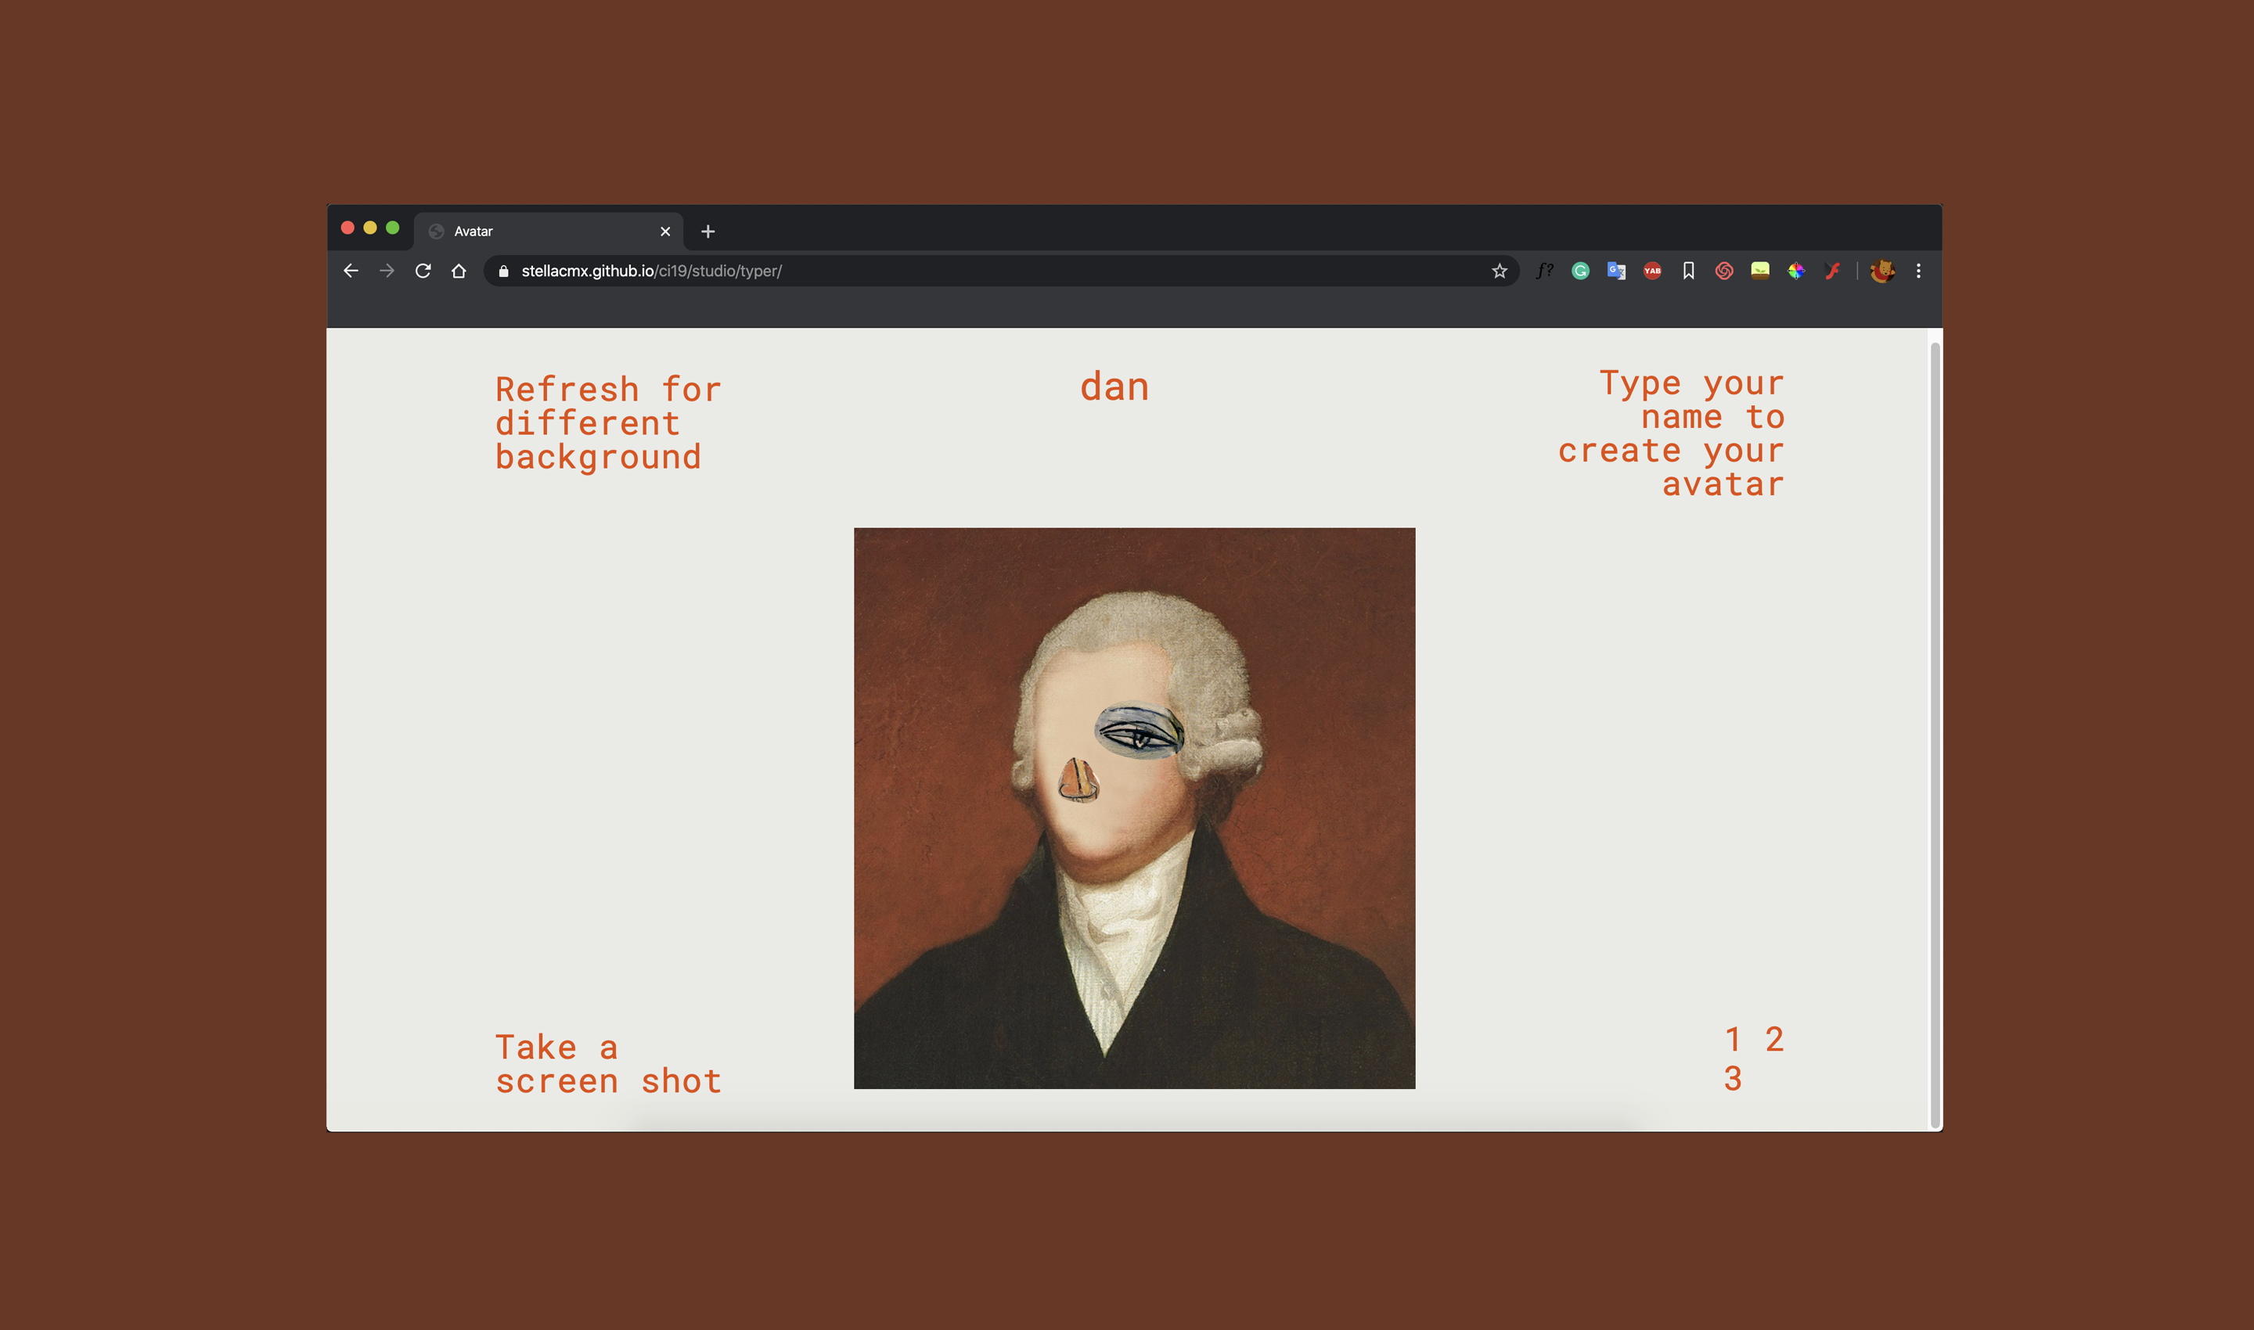Select background option 1
Screen dimensions: 2254x1330
click(x=1733, y=1040)
